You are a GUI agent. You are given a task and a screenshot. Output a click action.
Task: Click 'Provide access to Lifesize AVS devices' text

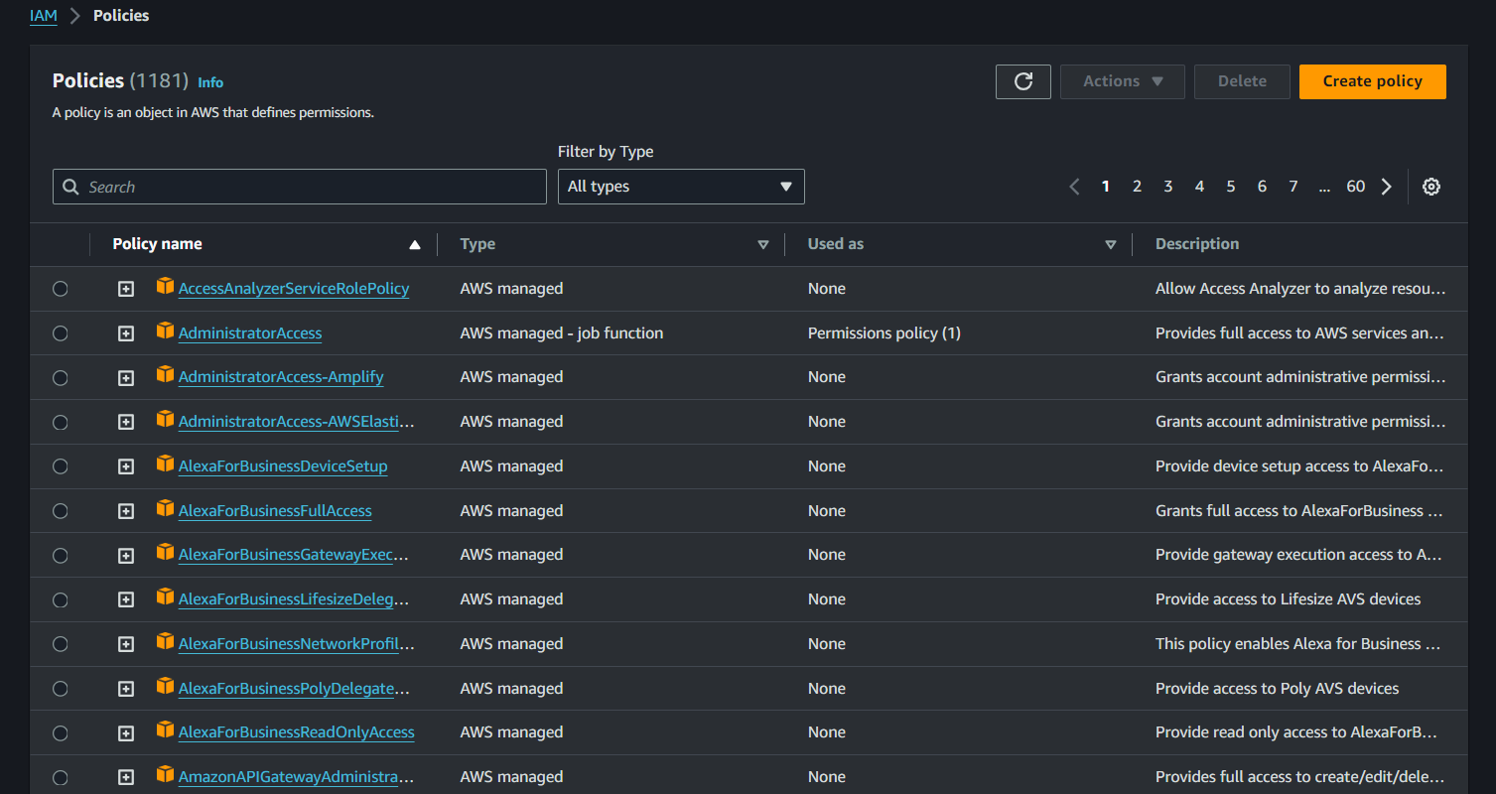(x=1288, y=599)
